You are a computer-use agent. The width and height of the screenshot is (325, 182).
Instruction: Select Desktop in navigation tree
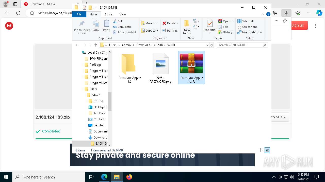pyautogui.click(x=99, y=125)
